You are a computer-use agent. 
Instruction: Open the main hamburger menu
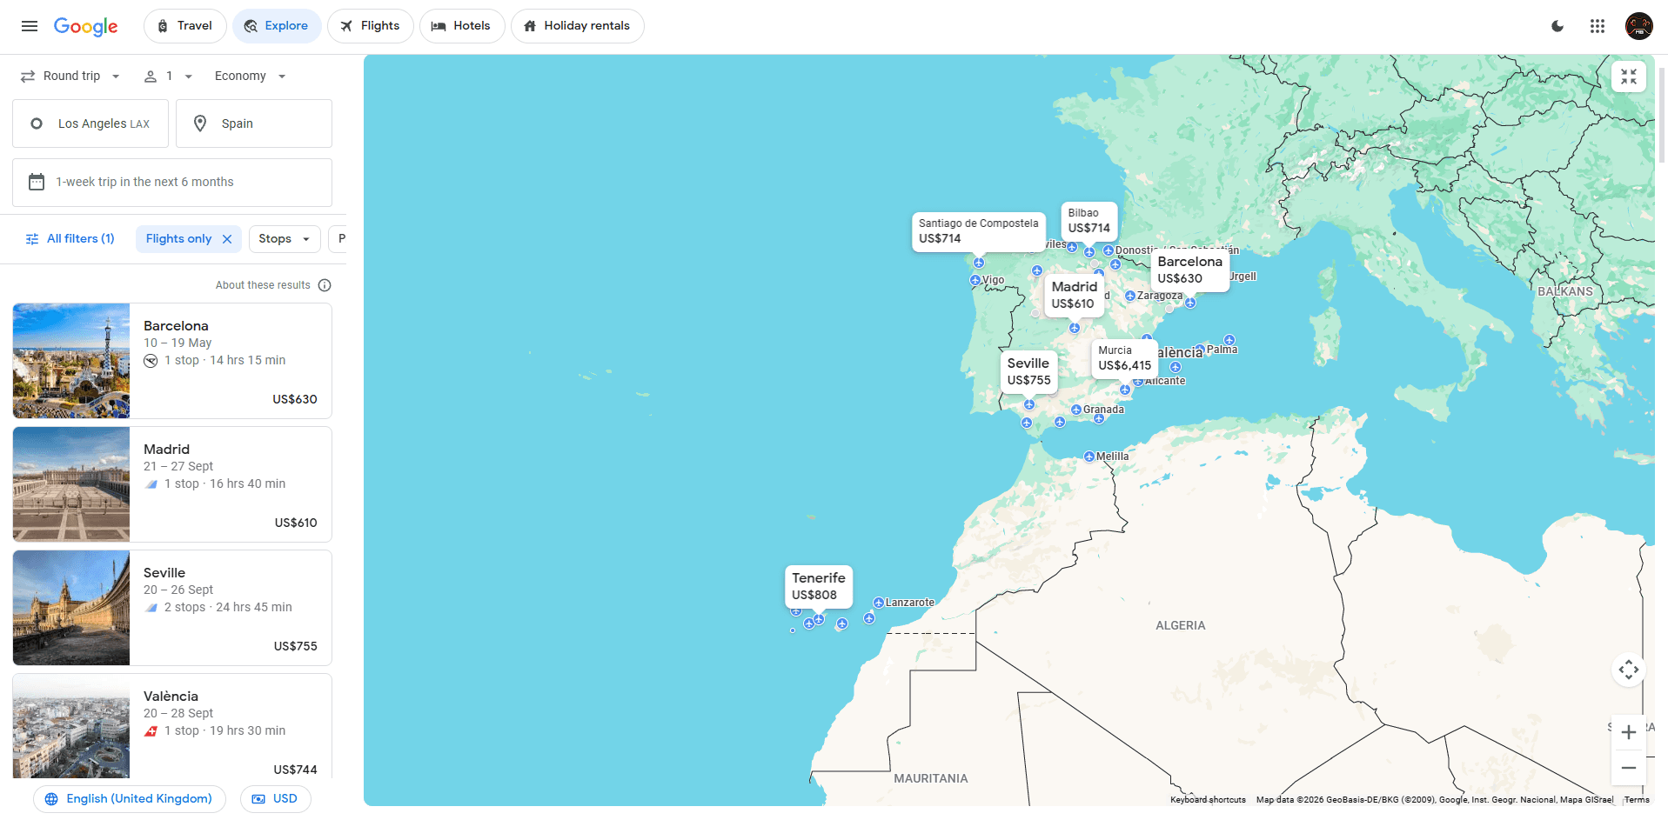coord(30,26)
